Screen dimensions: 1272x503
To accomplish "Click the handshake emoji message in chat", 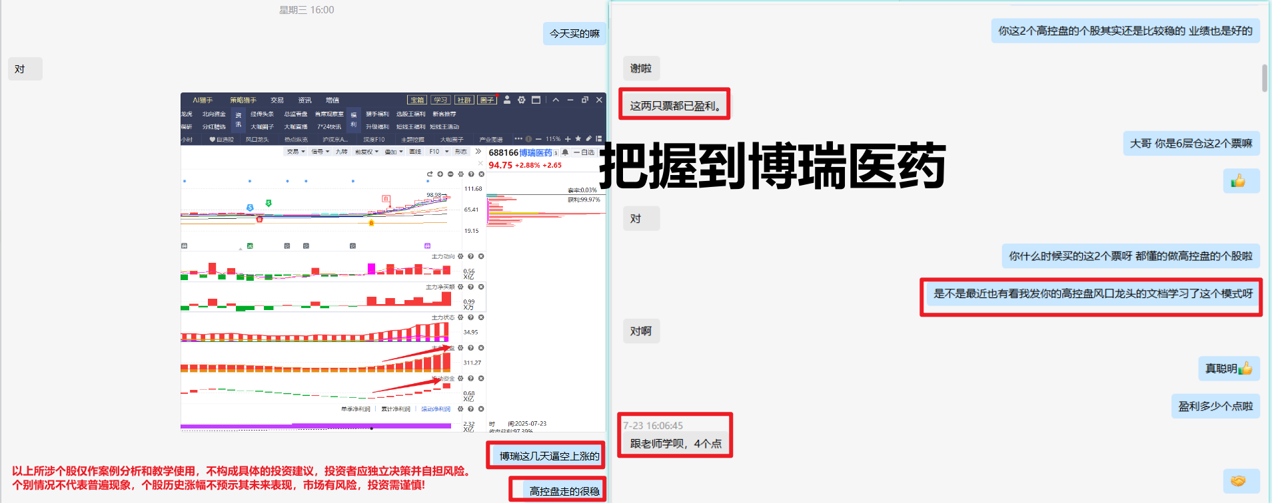I will pos(1241,481).
